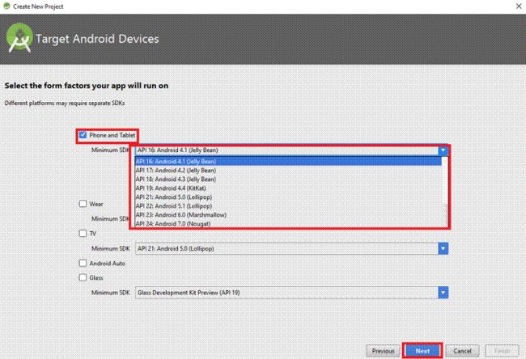Tick the Android Auto checkbox

pyautogui.click(x=83, y=263)
